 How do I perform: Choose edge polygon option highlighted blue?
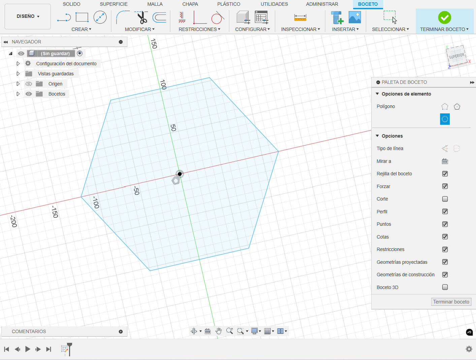[445, 119]
